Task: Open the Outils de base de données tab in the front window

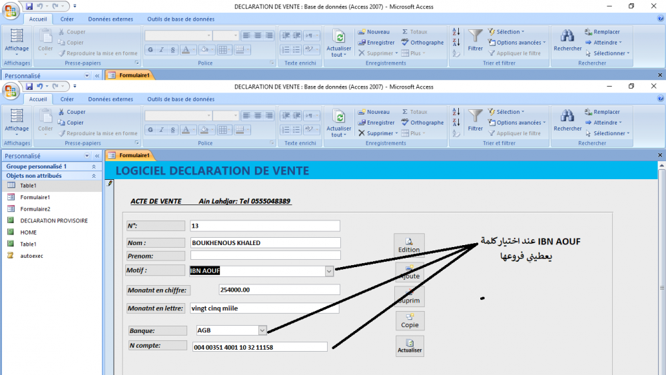Action: (x=180, y=99)
